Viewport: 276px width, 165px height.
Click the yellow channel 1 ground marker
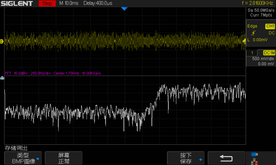[2, 42]
